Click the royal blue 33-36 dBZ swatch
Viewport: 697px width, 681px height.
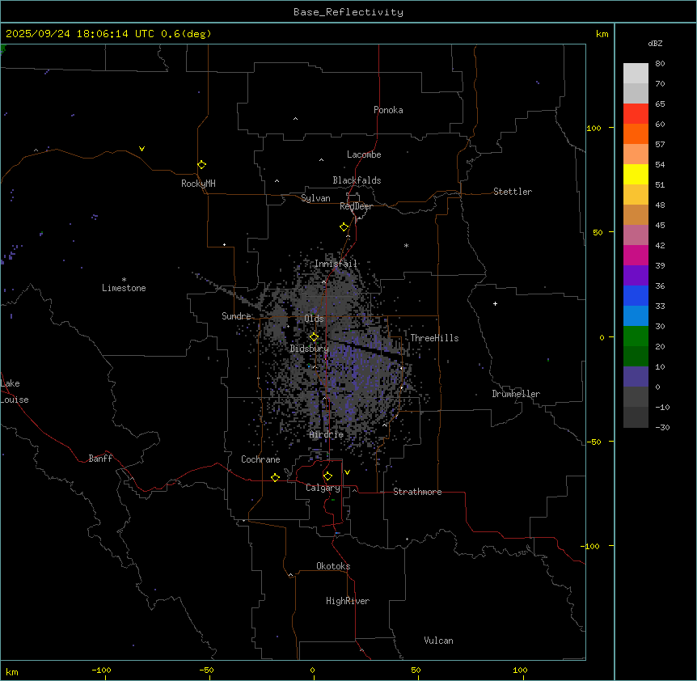click(636, 295)
